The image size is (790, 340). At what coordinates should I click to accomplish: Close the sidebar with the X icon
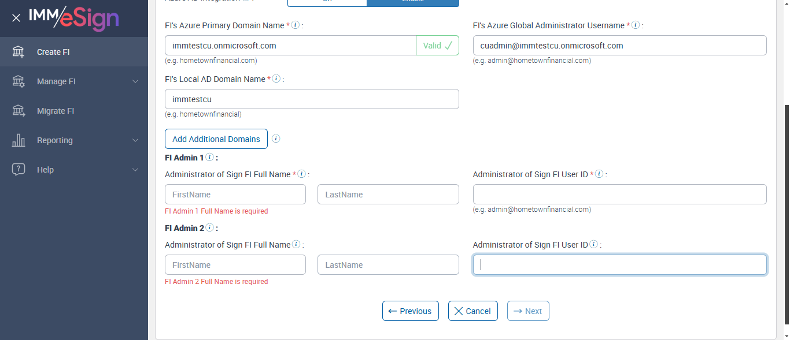pos(16,18)
